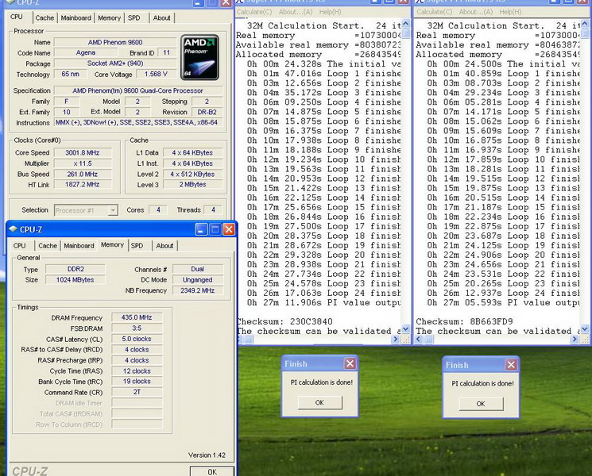
Task: Click the memory Type value DDR2
Action: click(75, 269)
